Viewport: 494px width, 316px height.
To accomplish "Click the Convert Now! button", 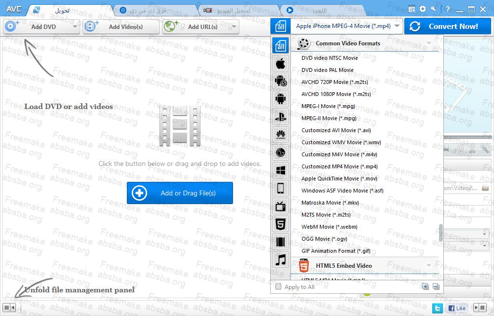I will pos(448,26).
